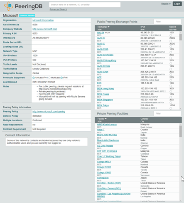The height and width of the screenshot is (203, 184).
Task: Open the Cologix VAN2 facility link
Action: point(104,173)
